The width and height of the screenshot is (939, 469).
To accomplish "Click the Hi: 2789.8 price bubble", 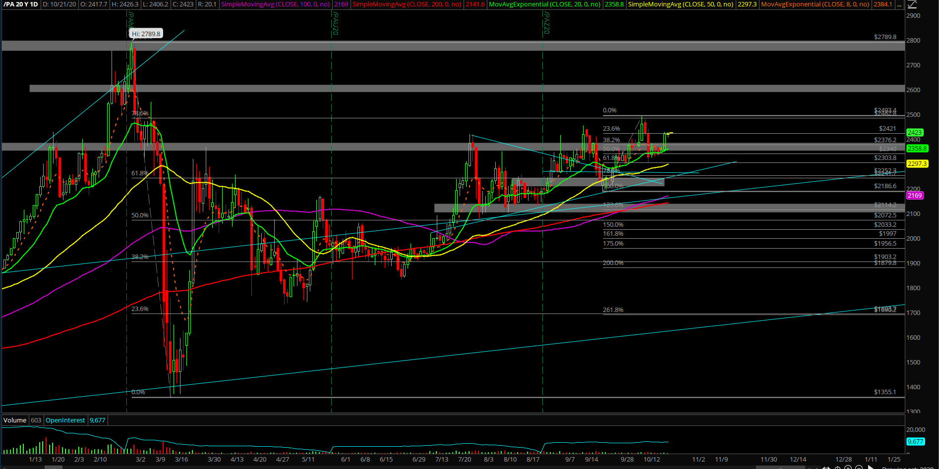I will tap(146, 34).
